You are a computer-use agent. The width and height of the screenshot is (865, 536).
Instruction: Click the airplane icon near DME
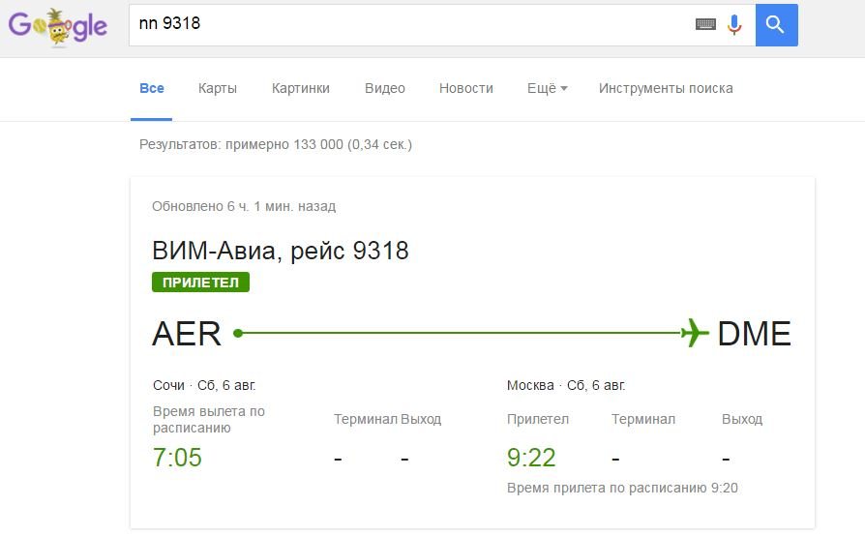click(695, 333)
